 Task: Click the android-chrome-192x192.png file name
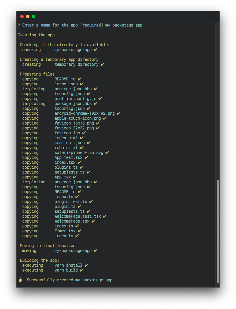[x=85, y=113]
